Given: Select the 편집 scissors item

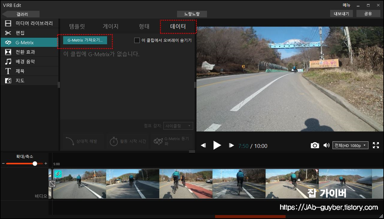Looking at the screenshot, I should click(x=29, y=33).
